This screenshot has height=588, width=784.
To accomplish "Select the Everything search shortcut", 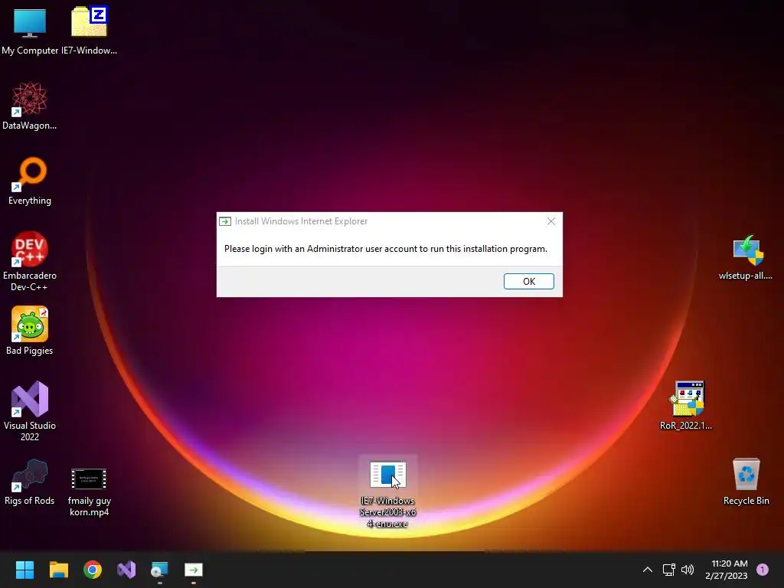I will point(30,181).
